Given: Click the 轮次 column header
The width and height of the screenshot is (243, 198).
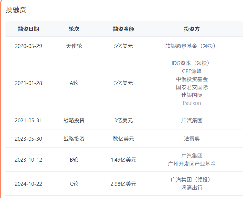Looking at the screenshot, I should pos(74,29).
